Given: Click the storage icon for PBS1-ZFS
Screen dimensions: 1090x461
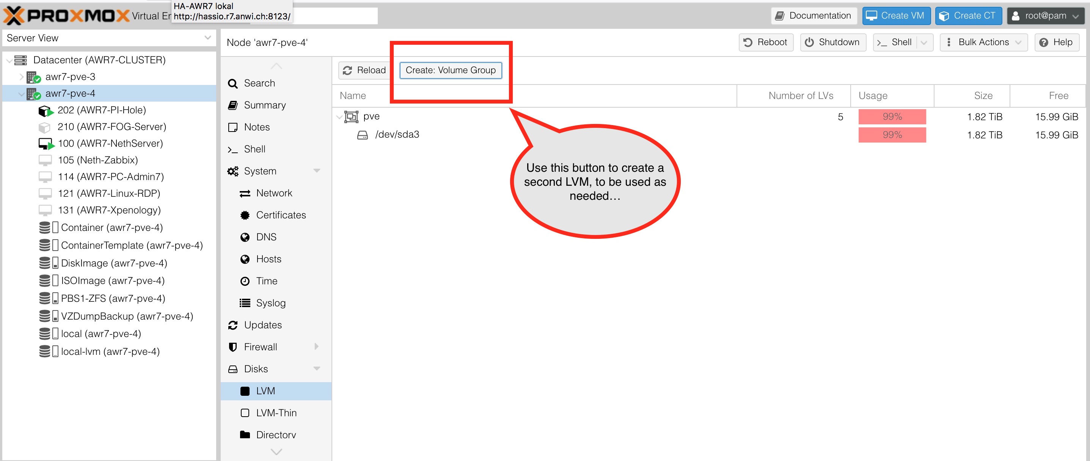Looking at the screenshot, I should point(49,299).
